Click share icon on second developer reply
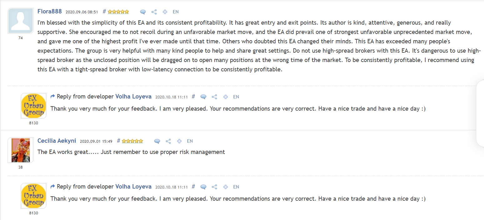This screenshot has width=484, height=220. pos(214,187)
